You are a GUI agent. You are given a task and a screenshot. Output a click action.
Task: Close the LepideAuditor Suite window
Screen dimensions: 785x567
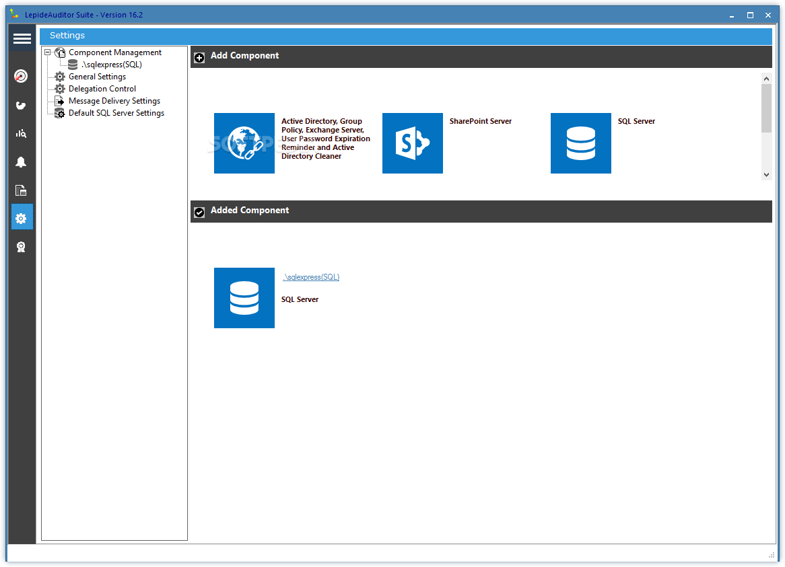(x=768, y=15)
